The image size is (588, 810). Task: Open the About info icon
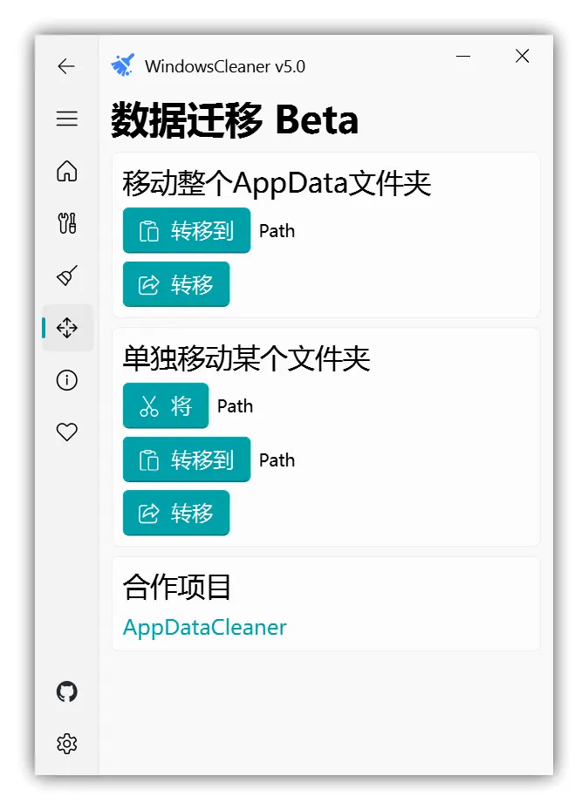pyautogui.click(x=66, y=379)
